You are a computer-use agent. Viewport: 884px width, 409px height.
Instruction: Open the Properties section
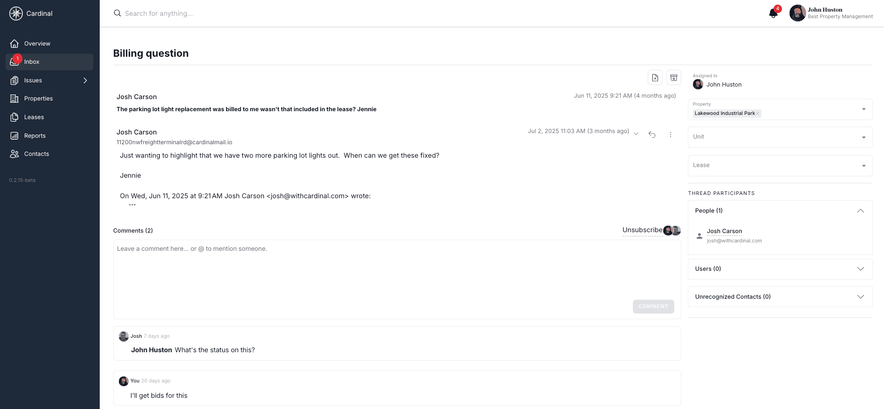click(38, 98)
